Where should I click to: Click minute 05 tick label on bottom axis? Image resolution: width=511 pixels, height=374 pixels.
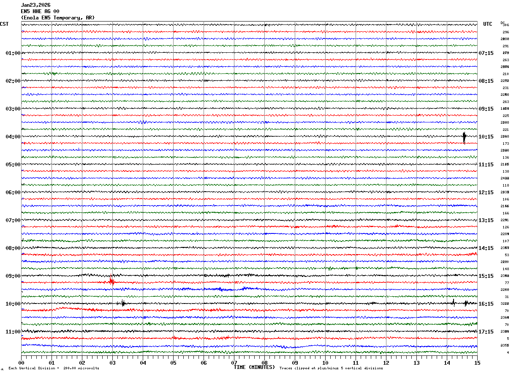[173, 363]
